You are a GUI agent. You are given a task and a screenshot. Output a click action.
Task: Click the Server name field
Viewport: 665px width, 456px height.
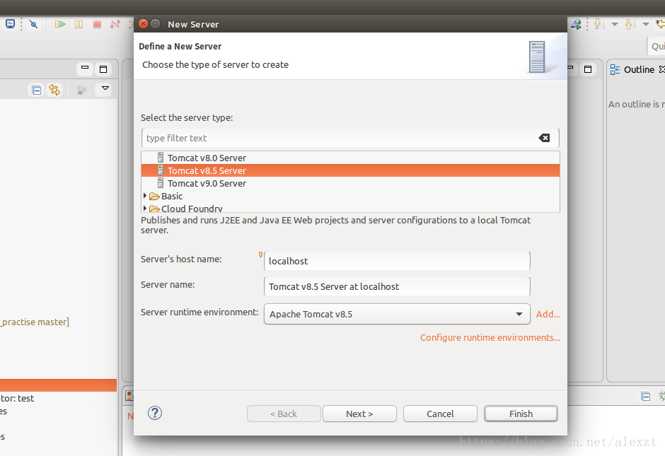[397, 286]
